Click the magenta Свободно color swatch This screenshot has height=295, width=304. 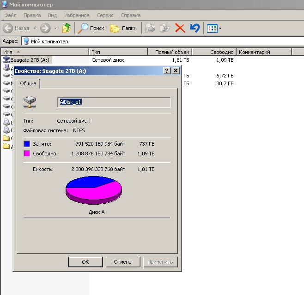pos(27,153)
